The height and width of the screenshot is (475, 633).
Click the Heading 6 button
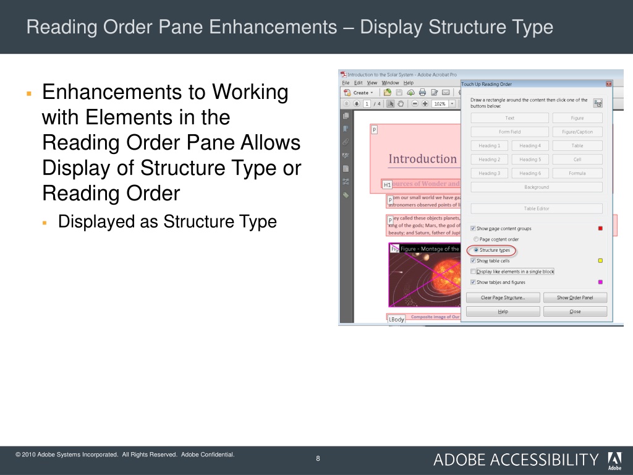[530, 173]
